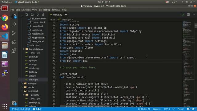Click Python 3.6.8 64-bit interpreter selector
197x111 pixels.
tap(21, 109)
